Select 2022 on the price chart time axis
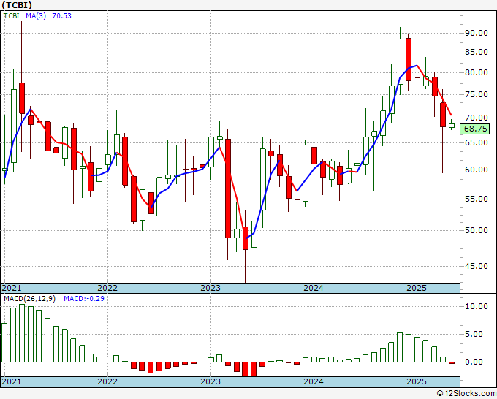Screen dimensions: 497x399 pos(107,288)
